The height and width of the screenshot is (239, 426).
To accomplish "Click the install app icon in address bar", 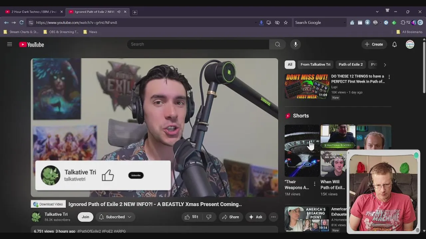I will click(269, 23).
